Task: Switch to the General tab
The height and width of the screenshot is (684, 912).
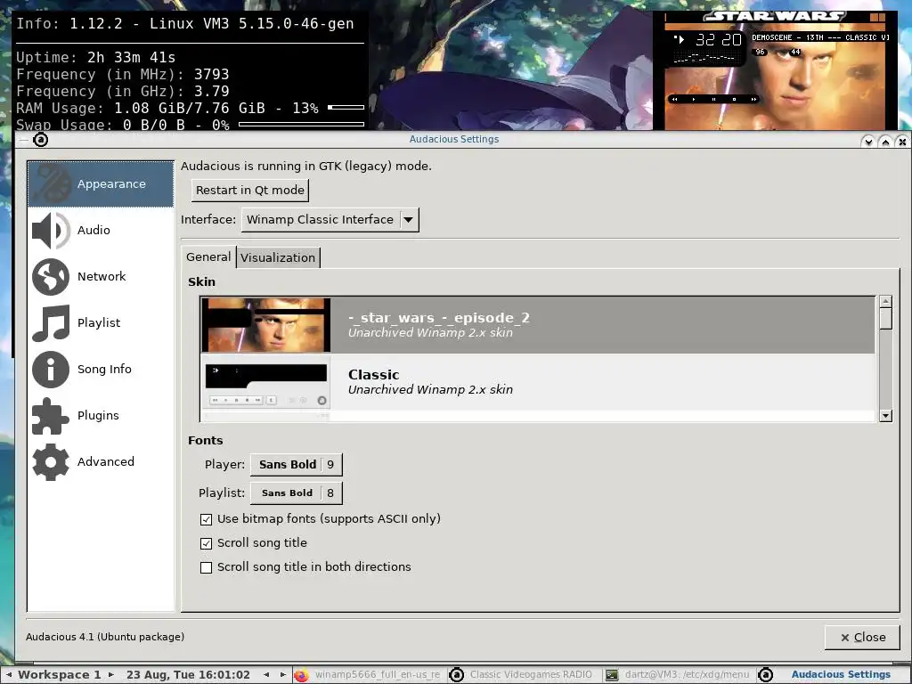Action: (208, 257)
